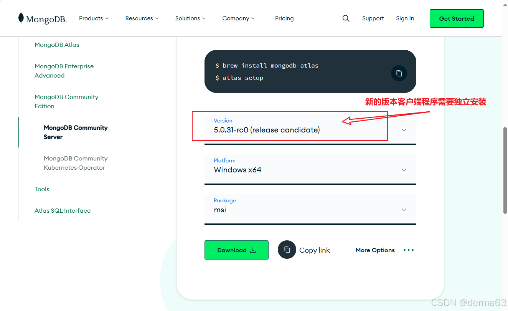Open the Support link

coord(373,18)
